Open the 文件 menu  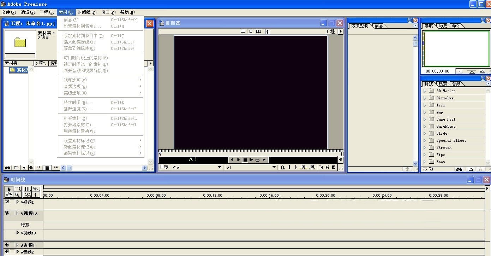click(x=9, y=12)
